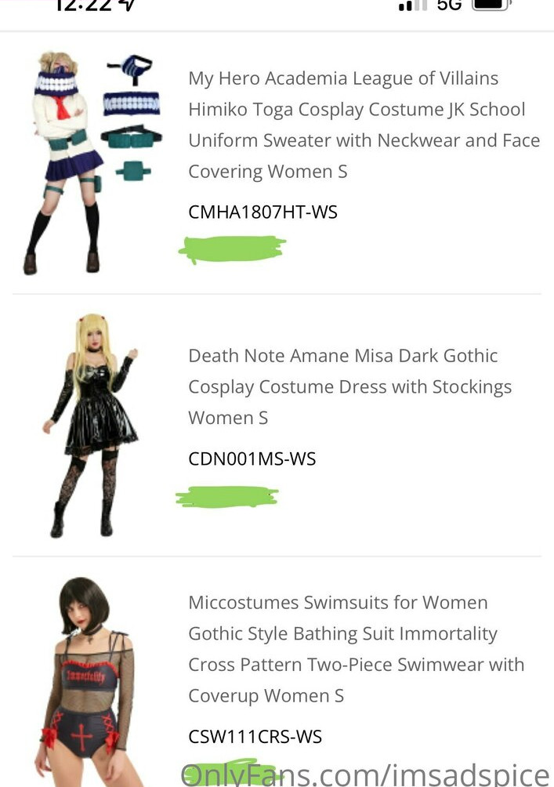Tap the 5G network indicator
Screen dimensions: 554x787
pyautogui.click(x=449, y=5)
